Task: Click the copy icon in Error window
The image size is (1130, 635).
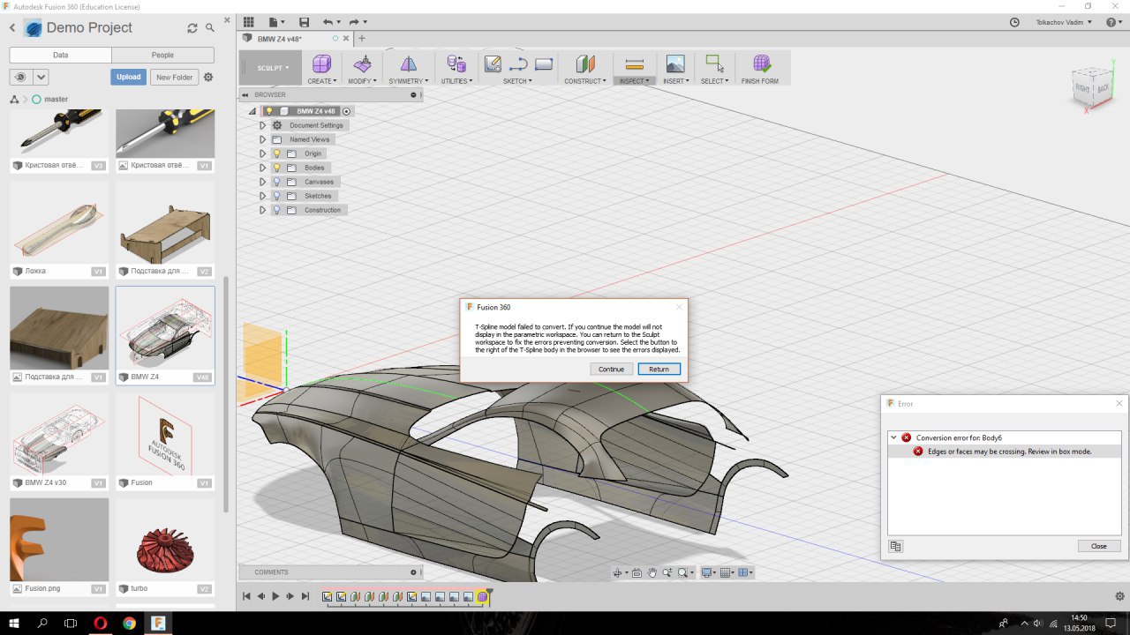Action: tap(896, 546)
